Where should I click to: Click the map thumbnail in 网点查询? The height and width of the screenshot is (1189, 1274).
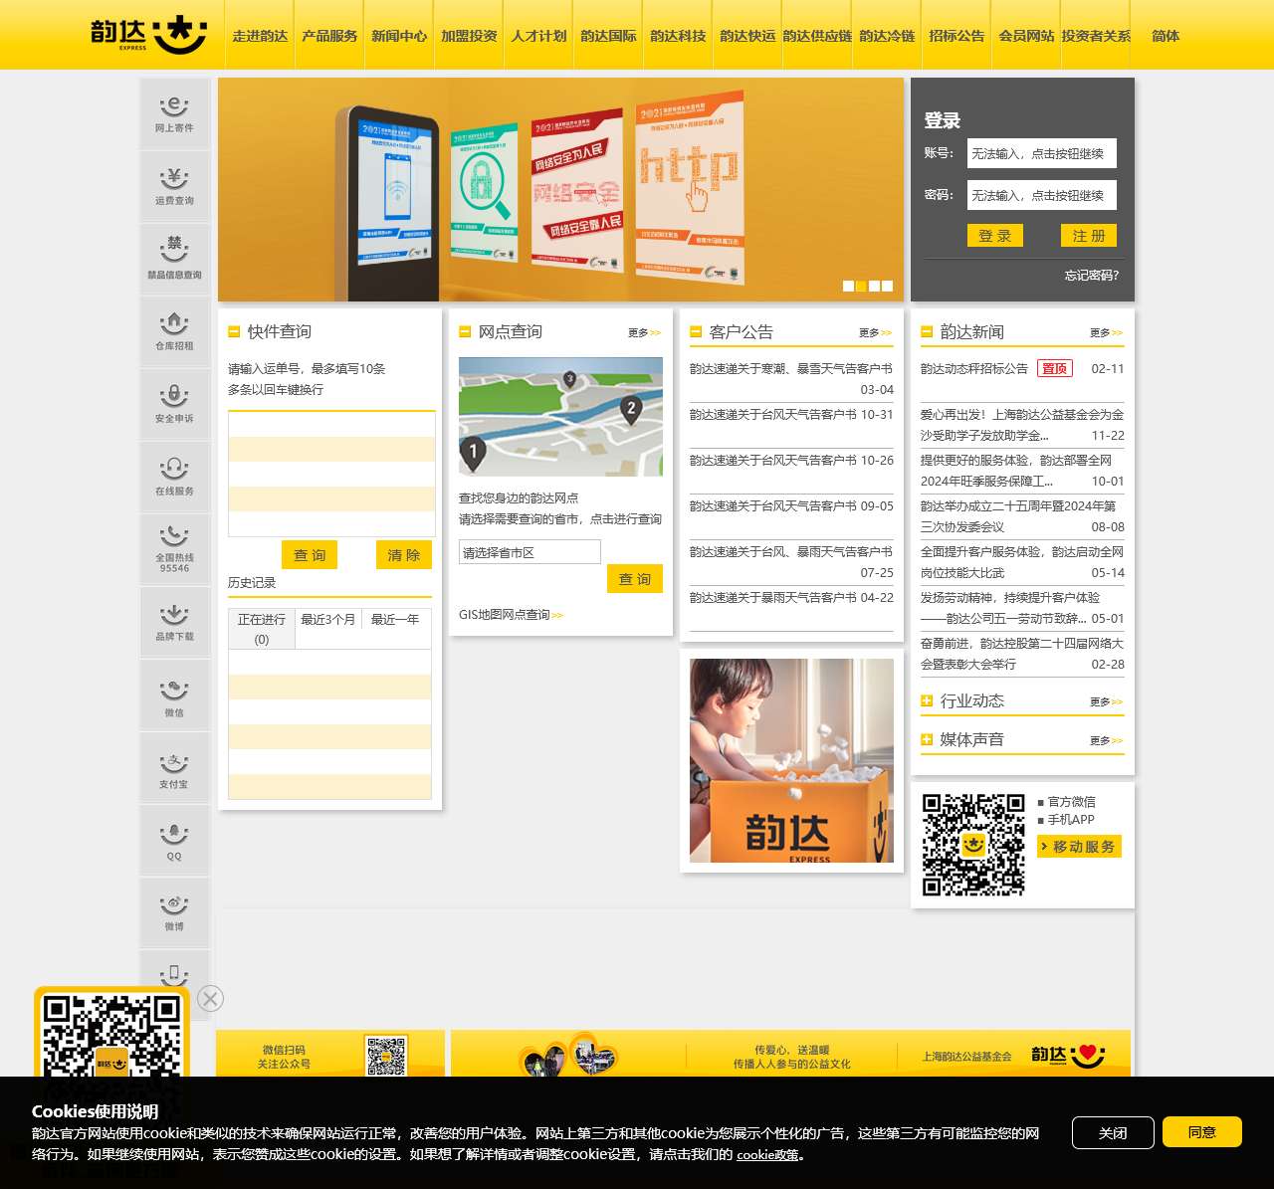[560, 417]
